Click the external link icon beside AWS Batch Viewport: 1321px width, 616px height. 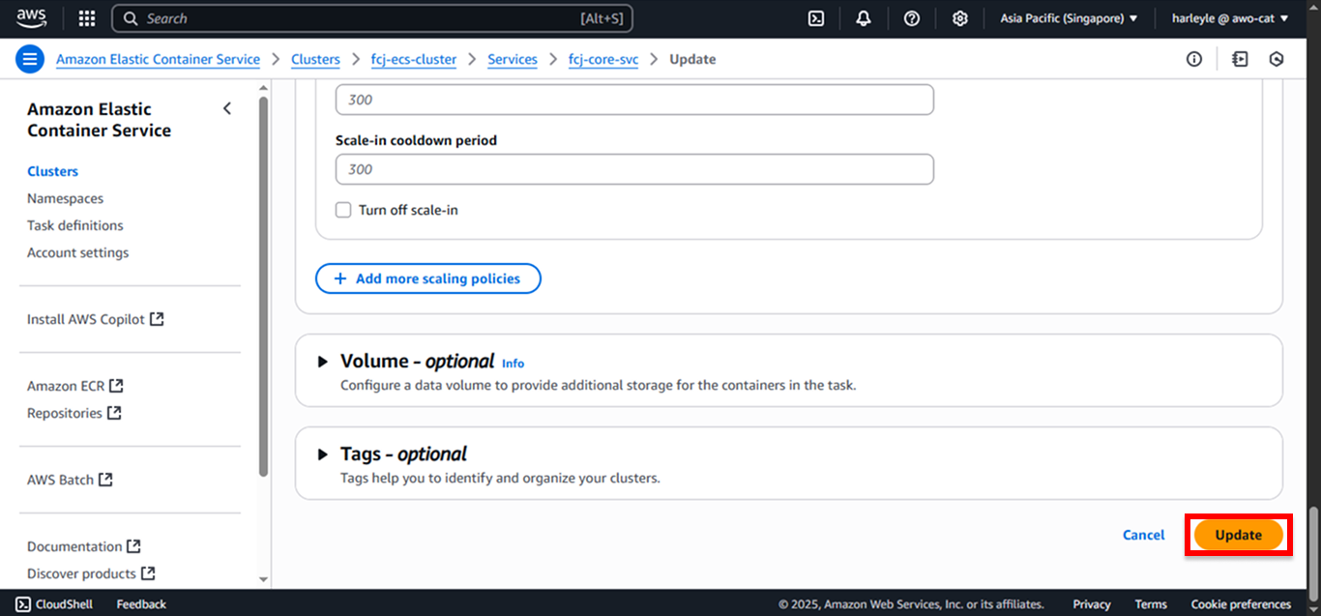(105, 479)
